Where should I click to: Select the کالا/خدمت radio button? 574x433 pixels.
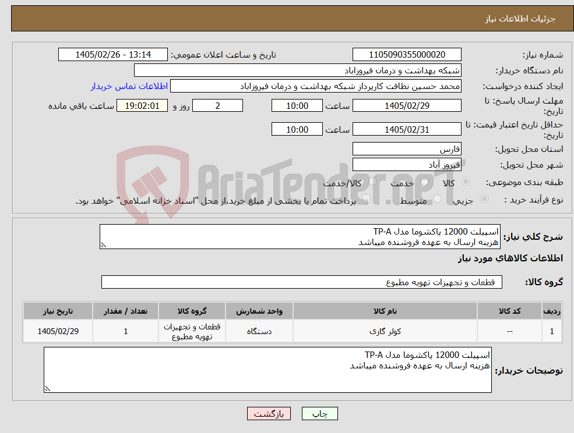pos(372,182)
